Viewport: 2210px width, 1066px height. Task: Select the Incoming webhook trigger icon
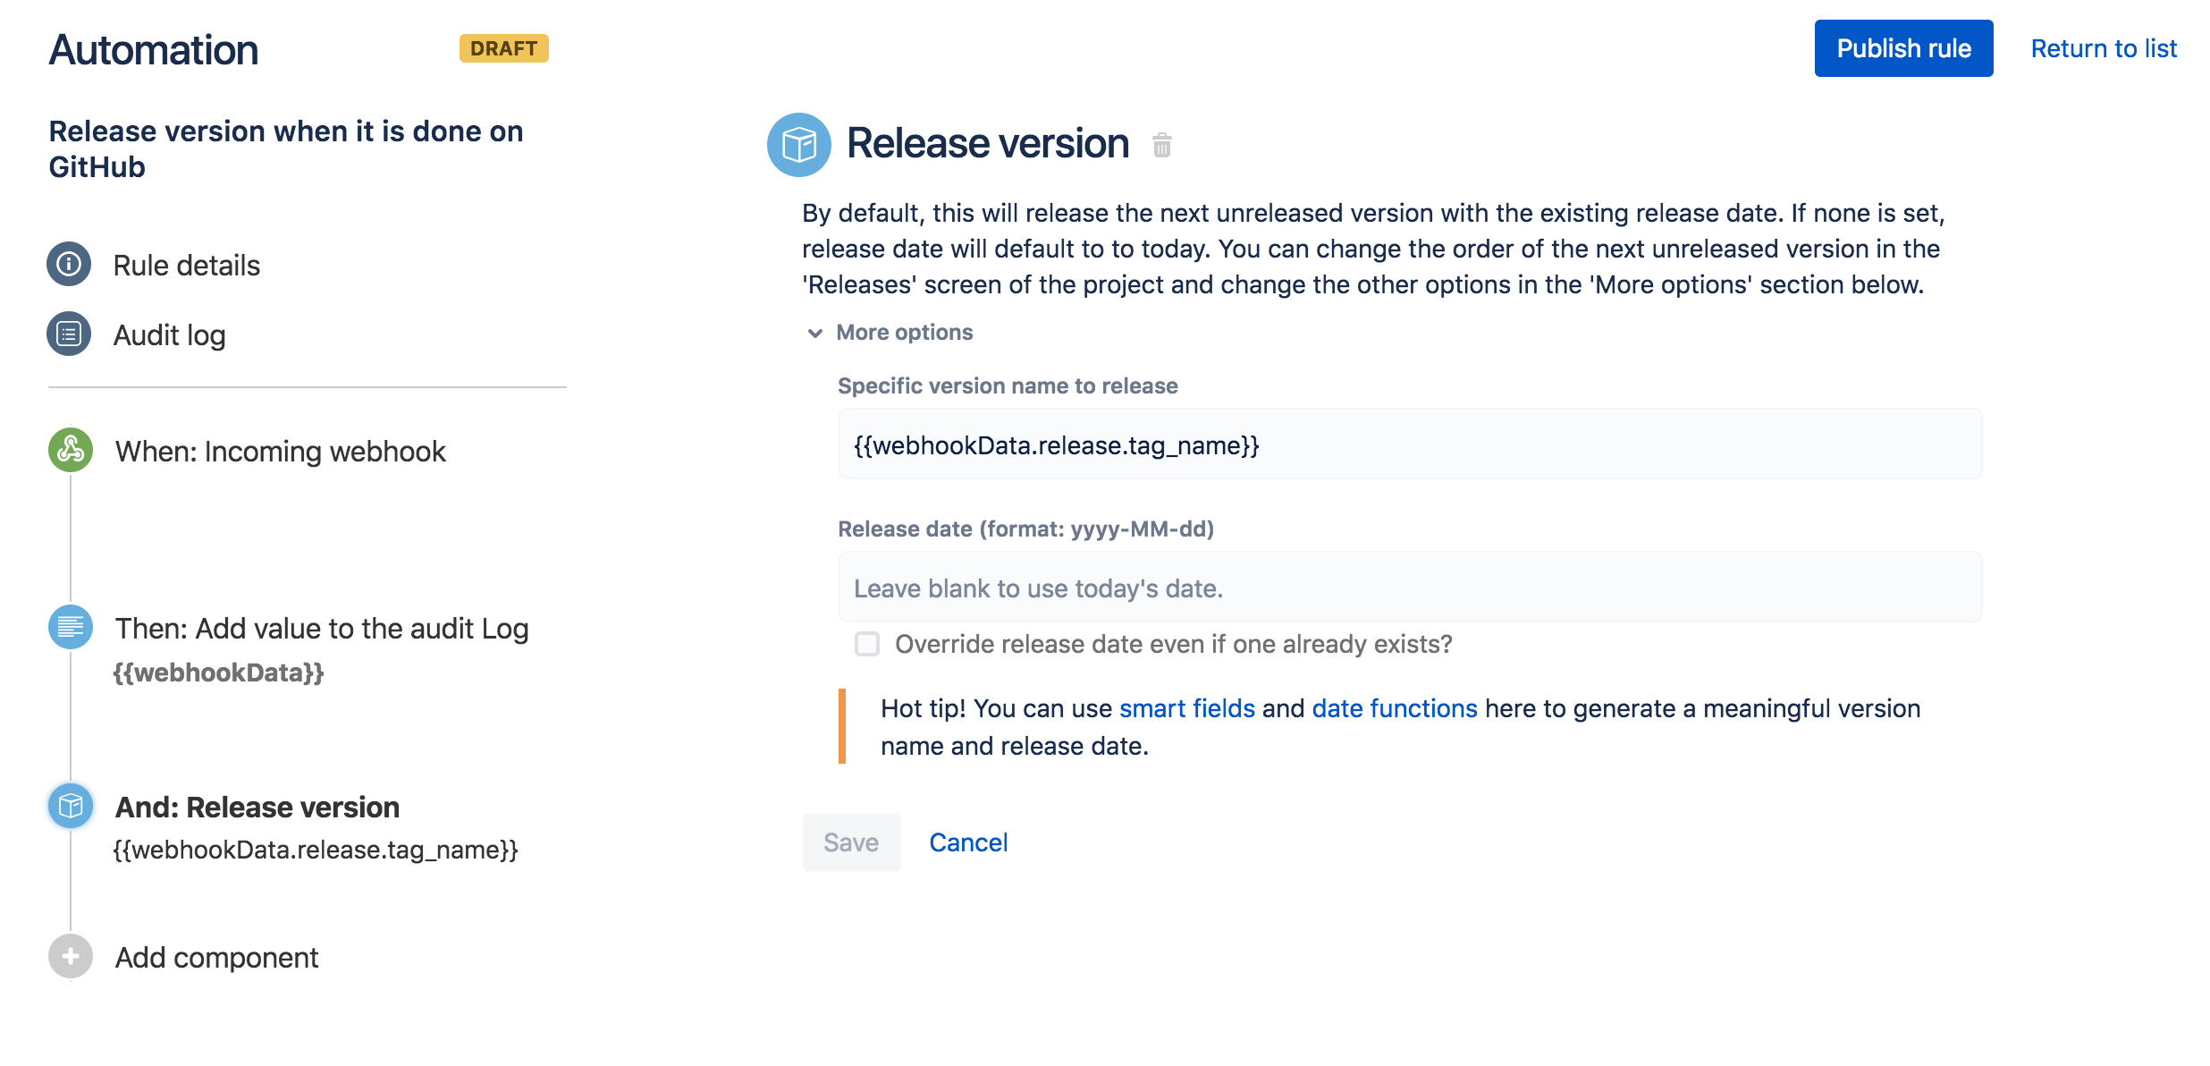coord(71,450)
